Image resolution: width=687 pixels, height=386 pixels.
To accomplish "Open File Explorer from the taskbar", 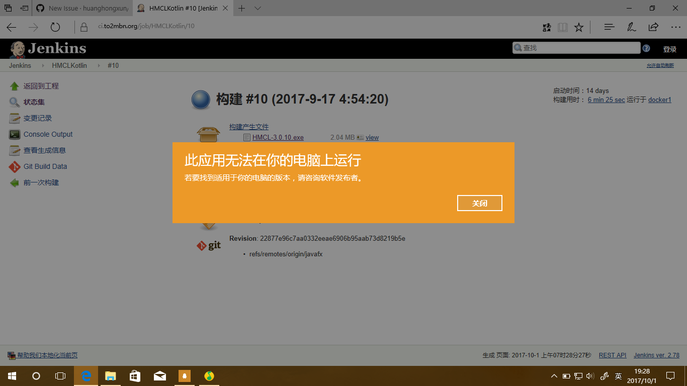I will click(x=110, y=376).
